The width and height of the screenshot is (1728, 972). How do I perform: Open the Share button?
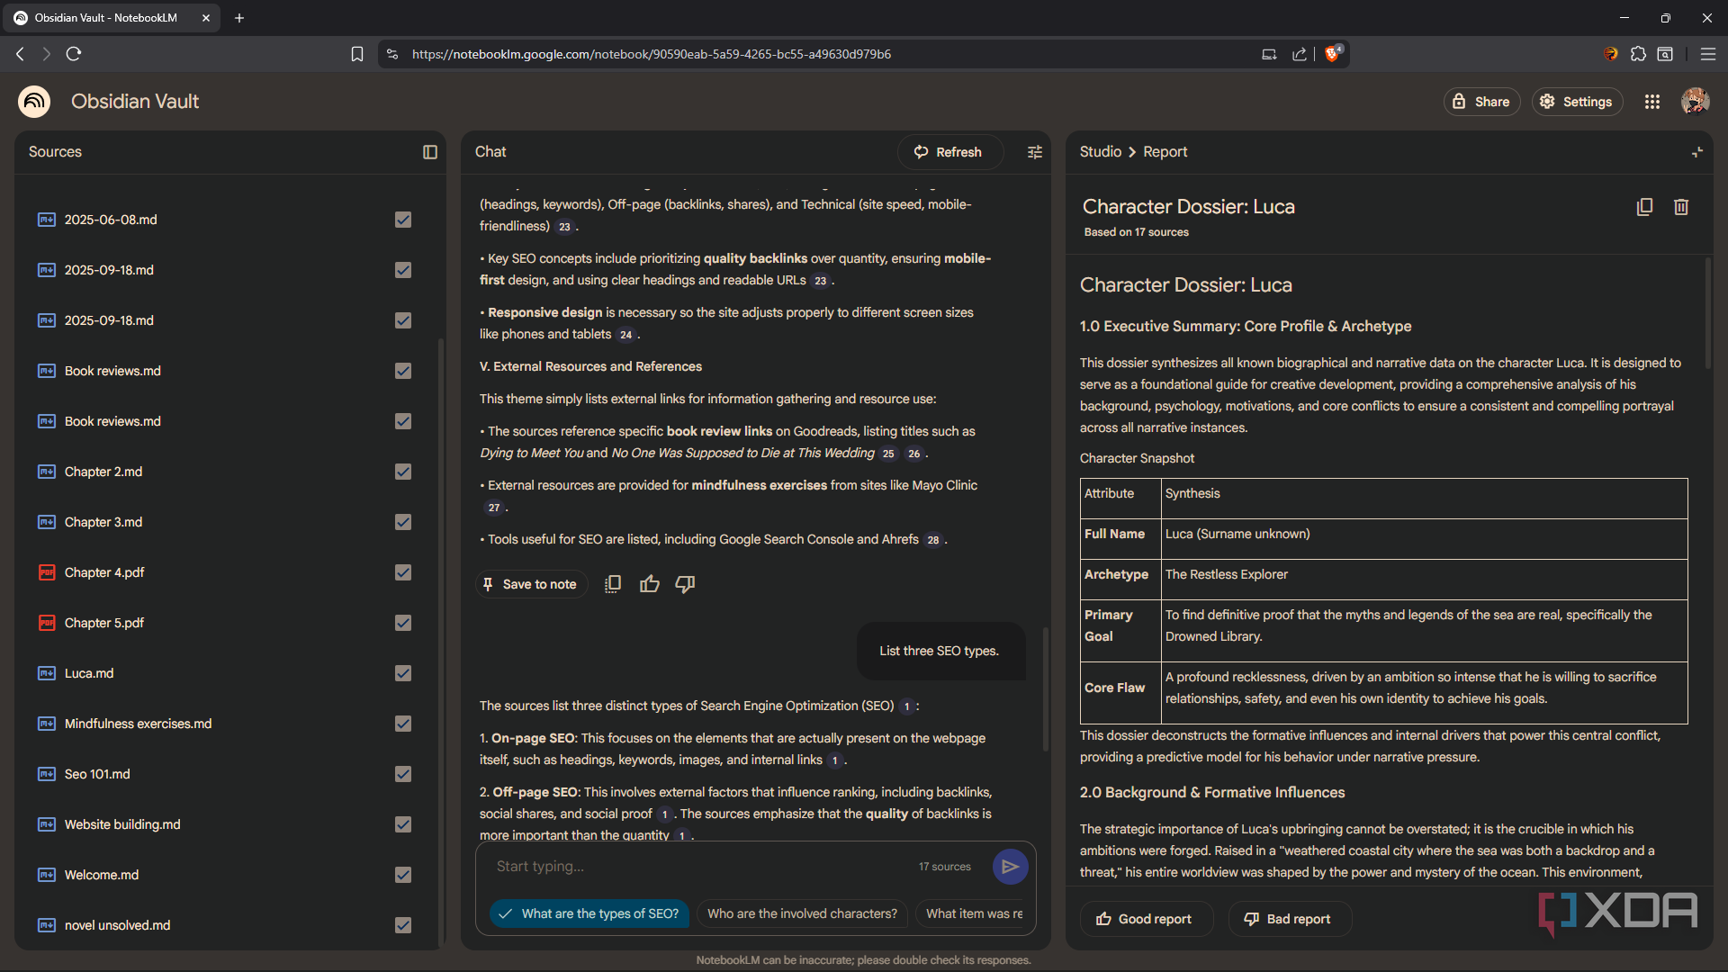[1481, 102]
